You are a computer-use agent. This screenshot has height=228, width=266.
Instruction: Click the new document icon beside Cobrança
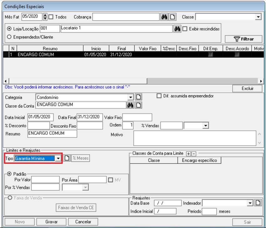coord(172,17)
